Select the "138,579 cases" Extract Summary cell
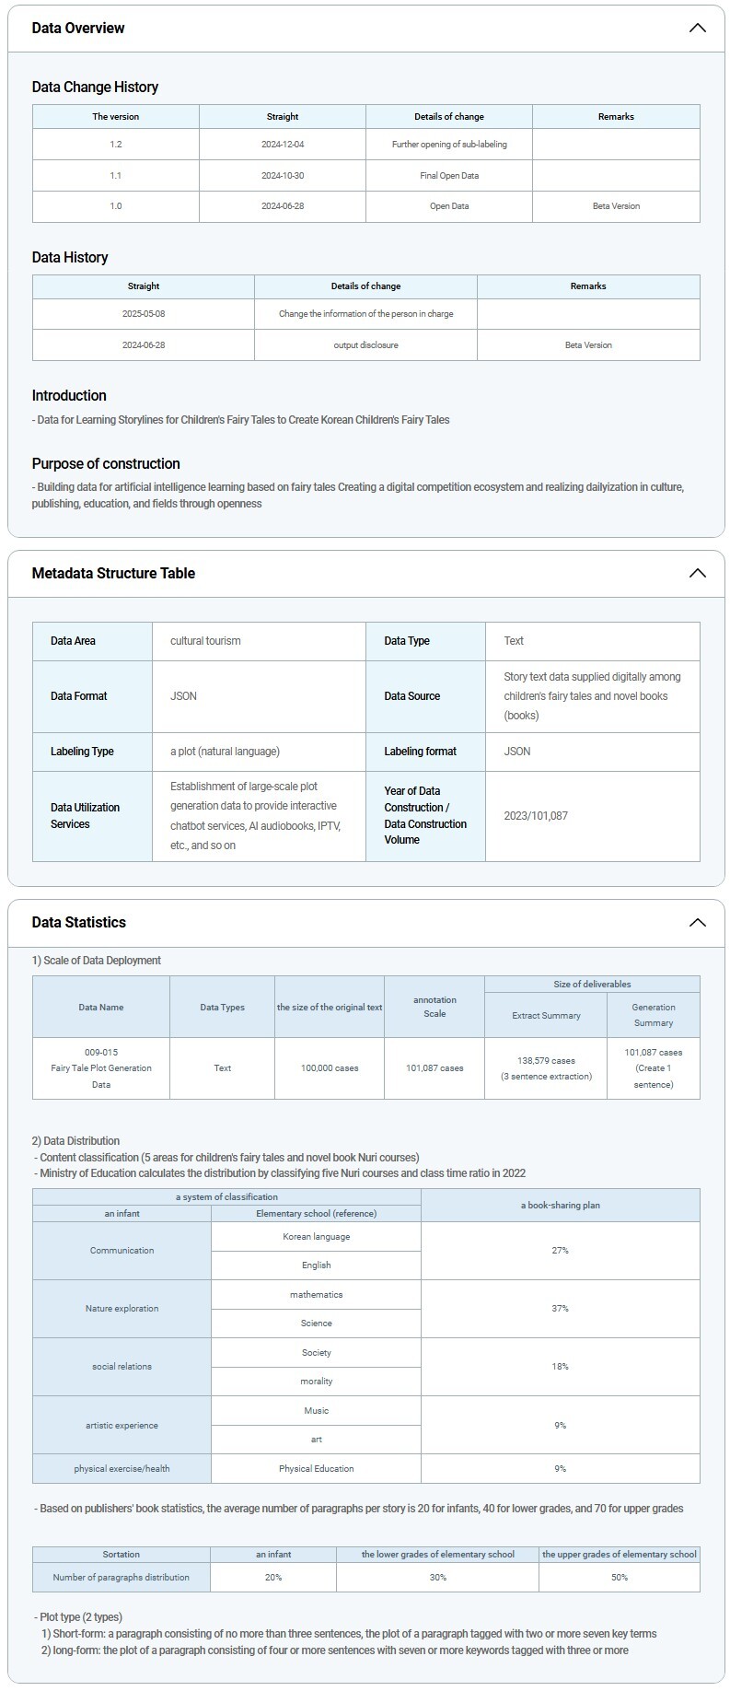This screenshot has height=1691, width=730. pos(546,1061)
